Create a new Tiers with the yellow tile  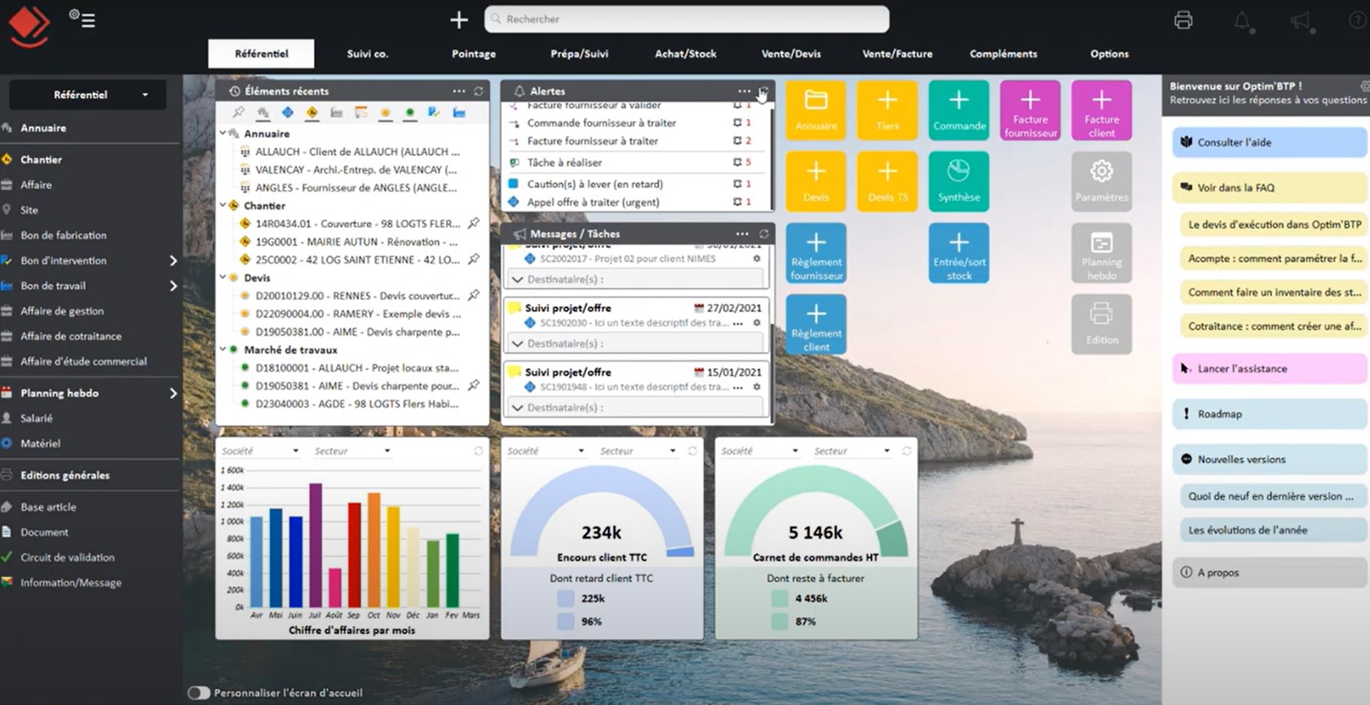click(x=887, y=110)
